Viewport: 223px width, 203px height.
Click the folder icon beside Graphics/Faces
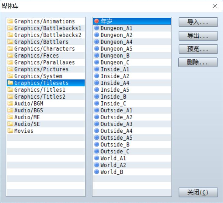point(10,55)
